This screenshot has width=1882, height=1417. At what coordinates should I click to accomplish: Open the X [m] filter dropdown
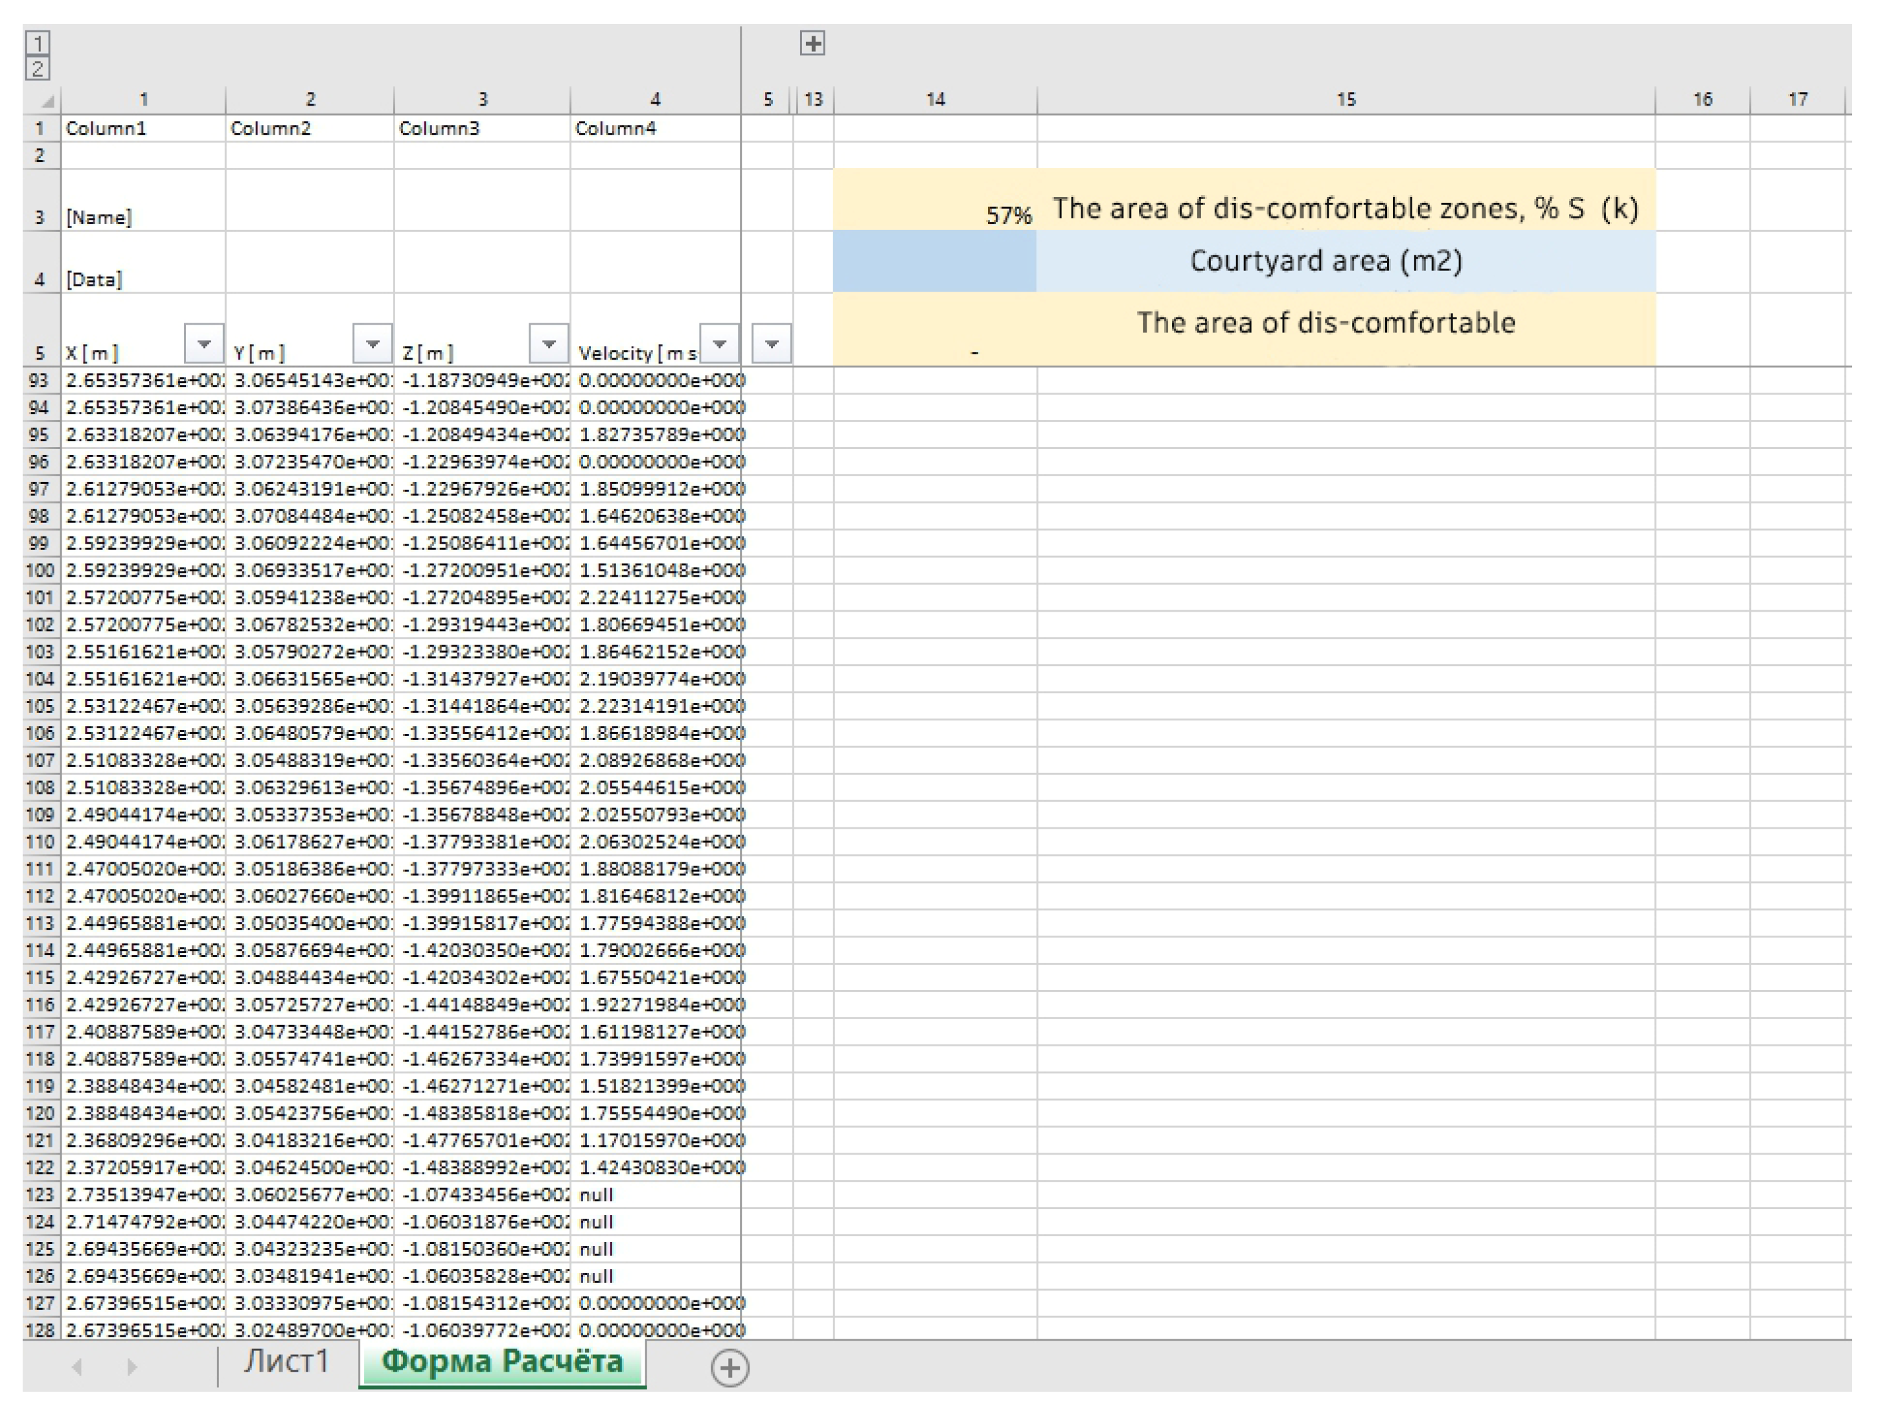pos(203,344)
